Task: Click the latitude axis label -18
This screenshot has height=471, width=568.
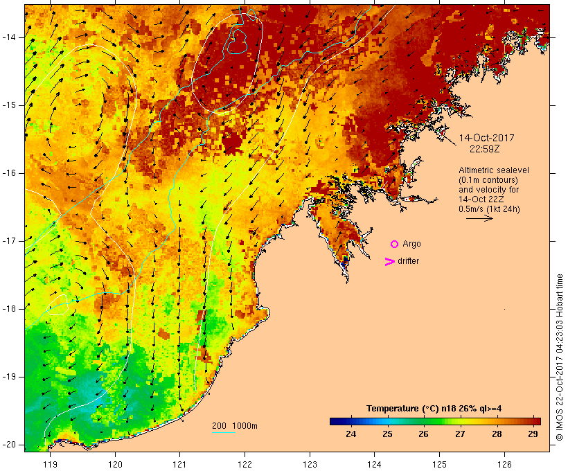Action: click(x=9, y=309)
